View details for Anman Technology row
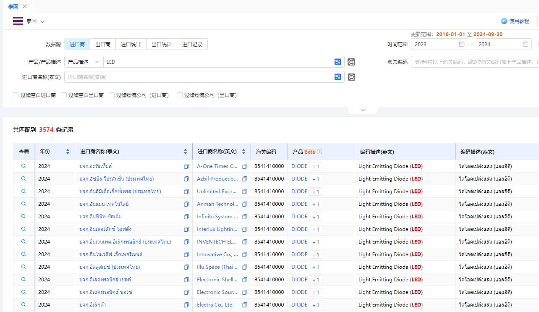 tap(24, 204)
